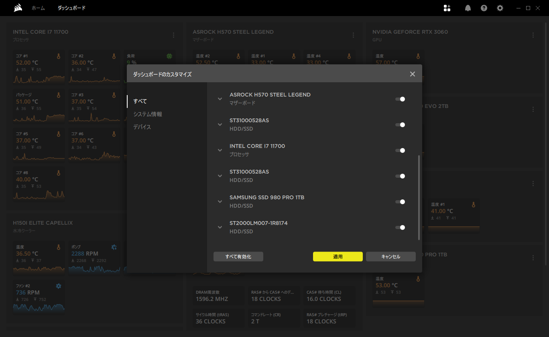Screen dimensions: 549x337
Task: Click the DRAM周波数 1596.2 MHZ value
Action: click(212, 299)
